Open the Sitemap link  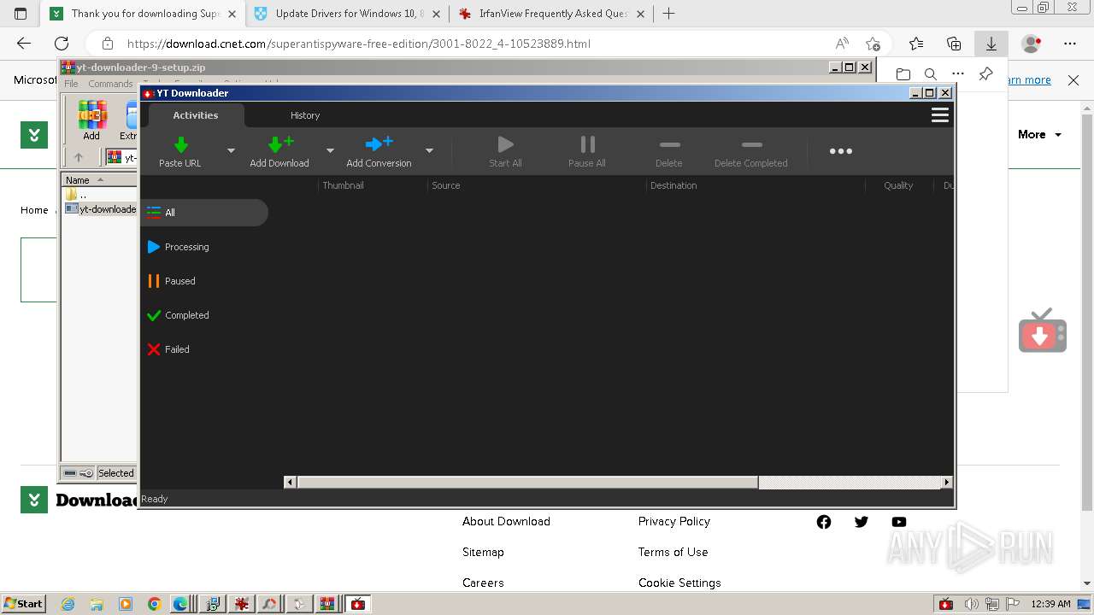click(x=483, y=552)
